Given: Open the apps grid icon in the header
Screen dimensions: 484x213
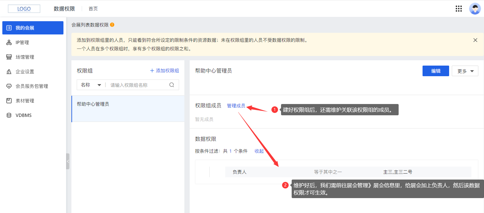Looking at the screenshot, I should coord(459,8).
